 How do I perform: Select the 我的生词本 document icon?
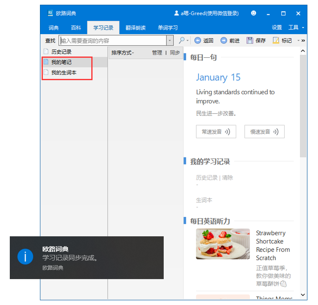click(x=46, y=72)
